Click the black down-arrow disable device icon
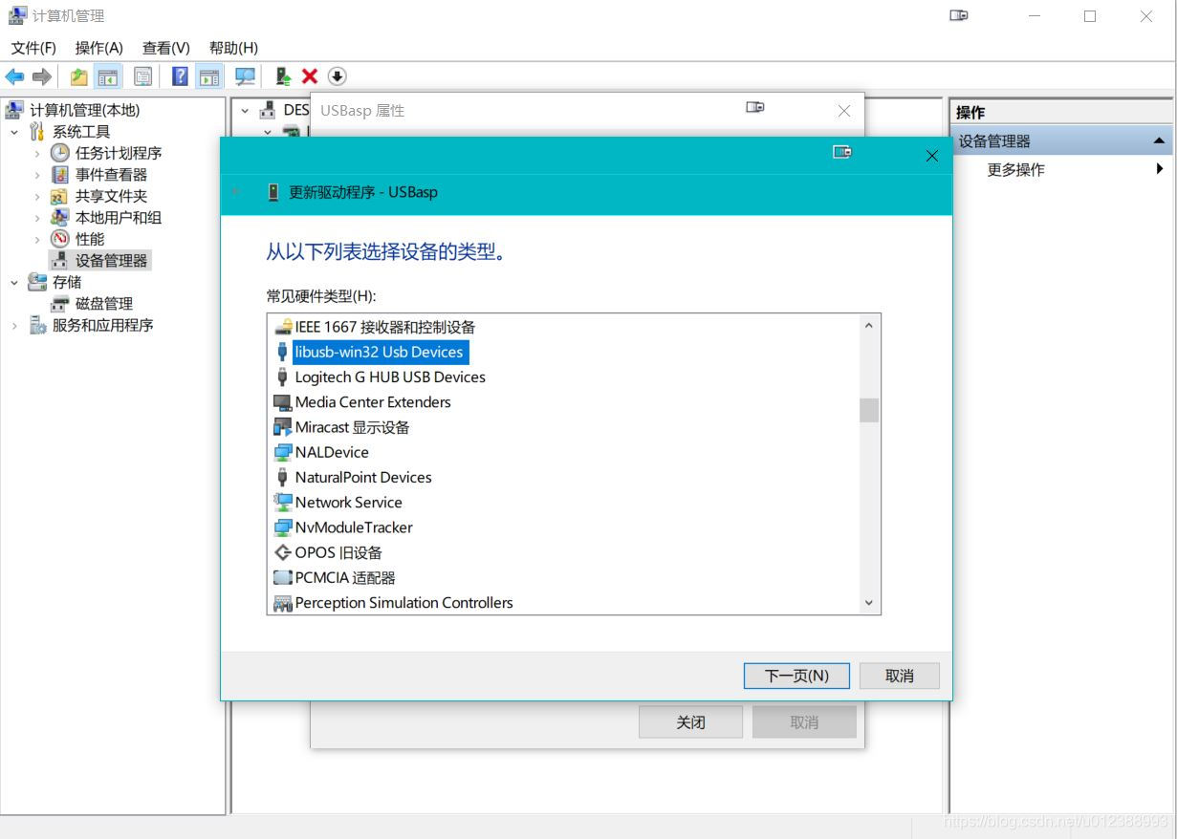1177x839 pixels. (x=337, y=76)
